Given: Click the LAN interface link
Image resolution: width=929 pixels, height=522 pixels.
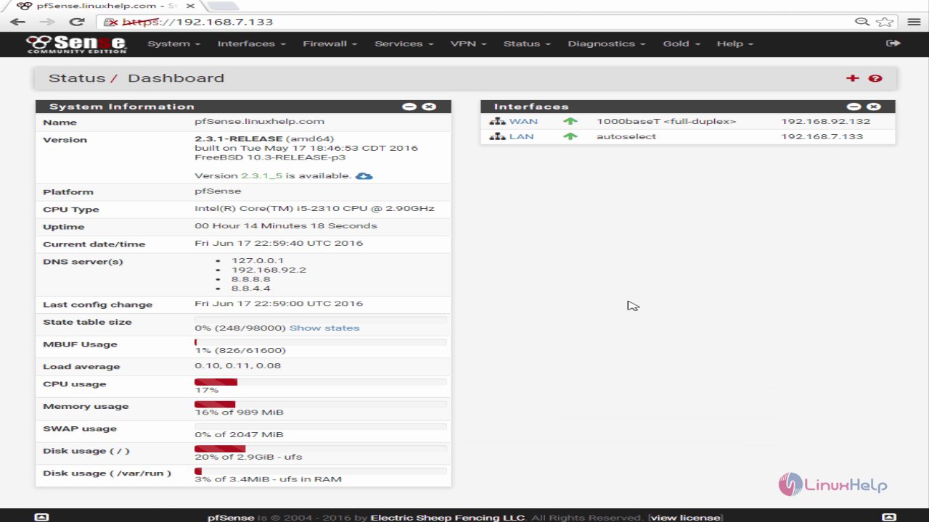Looking at the screenshot, I should coord(521,136).
